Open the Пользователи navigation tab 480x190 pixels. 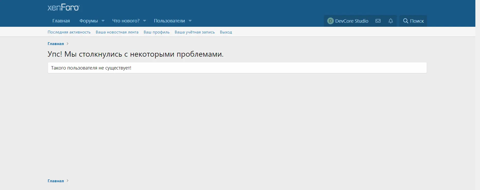[x=169, y=21]
